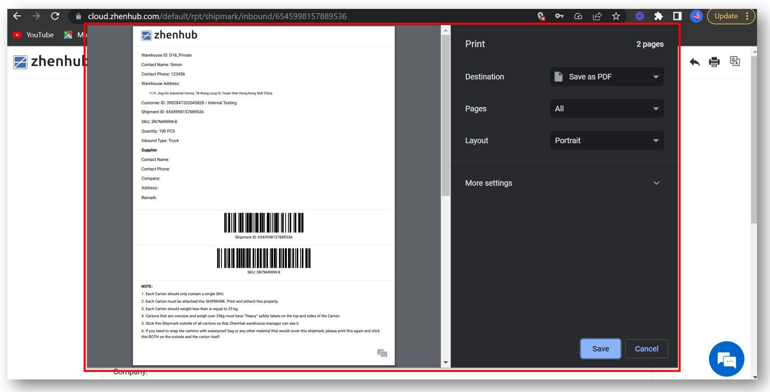770x392 pixels.
Task: Click the "Inbound Type: Truck" line
Action: (x=160, y=141)
